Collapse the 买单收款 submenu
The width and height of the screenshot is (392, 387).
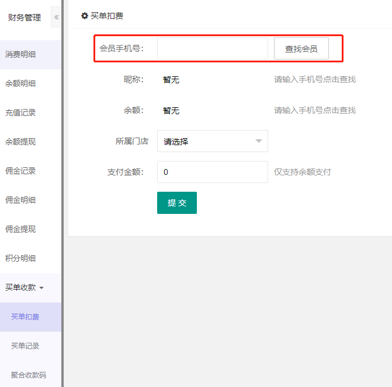(25, 287)
